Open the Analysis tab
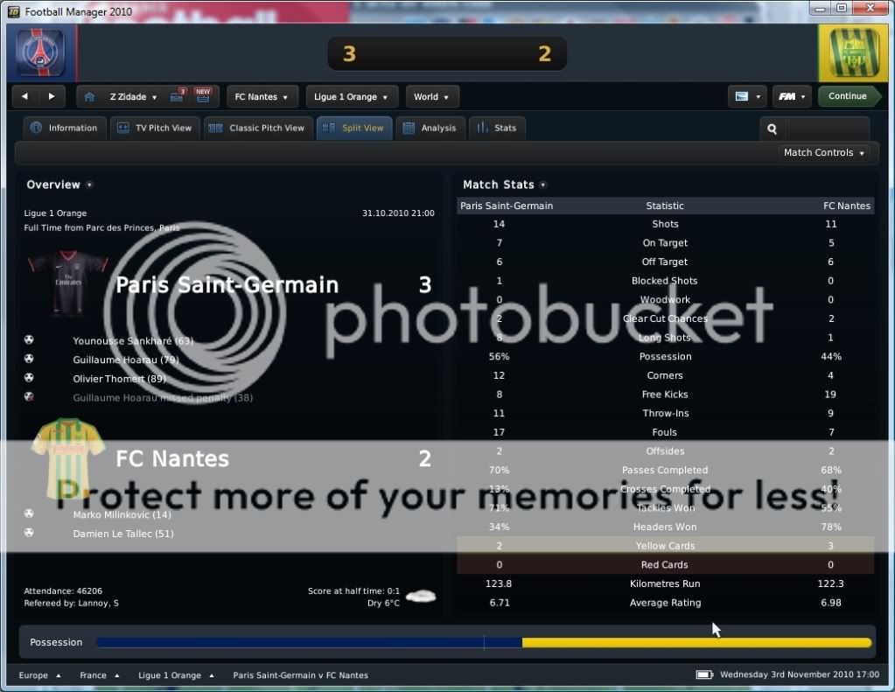The image size is (895, 692). click(x=430, y=128)
